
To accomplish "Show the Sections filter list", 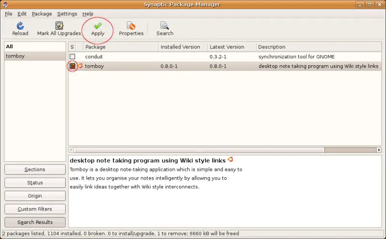I will click(x=35, y=169).
